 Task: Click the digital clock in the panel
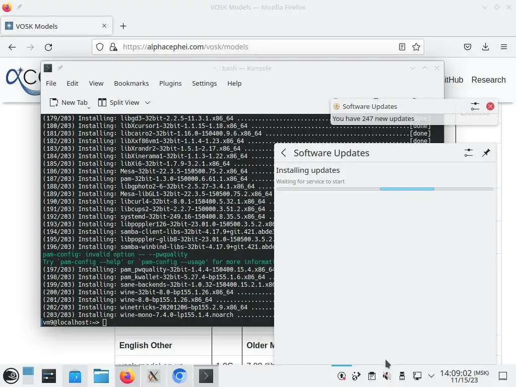click(464, 376)
